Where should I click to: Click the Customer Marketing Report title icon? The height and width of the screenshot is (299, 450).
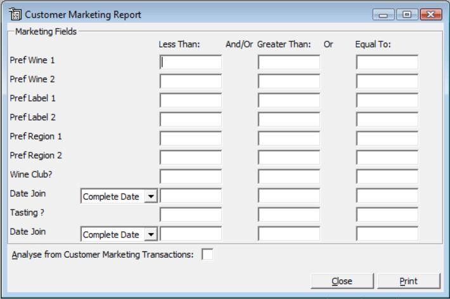[x=15, y=15]
